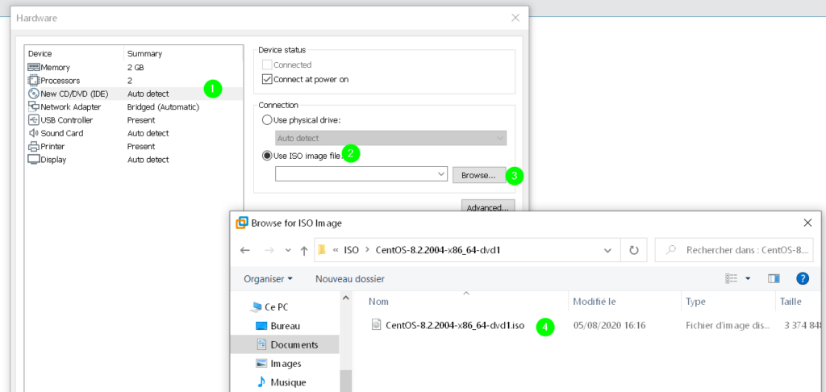This screenshot has width=826, height=392.
Task: Enable Connect at power on checkbox
Action: coord(268,79)
